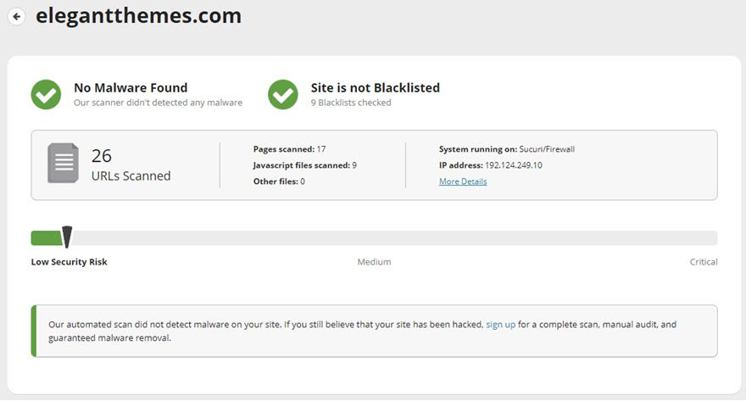This screenshot has height=401, width=746.
Task: Follow the sign up link in notice
Action: pos(500,325)
